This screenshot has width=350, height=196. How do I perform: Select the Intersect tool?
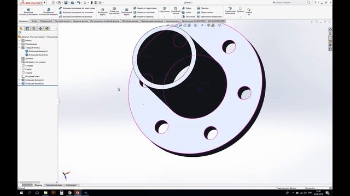tap(205, 13)
